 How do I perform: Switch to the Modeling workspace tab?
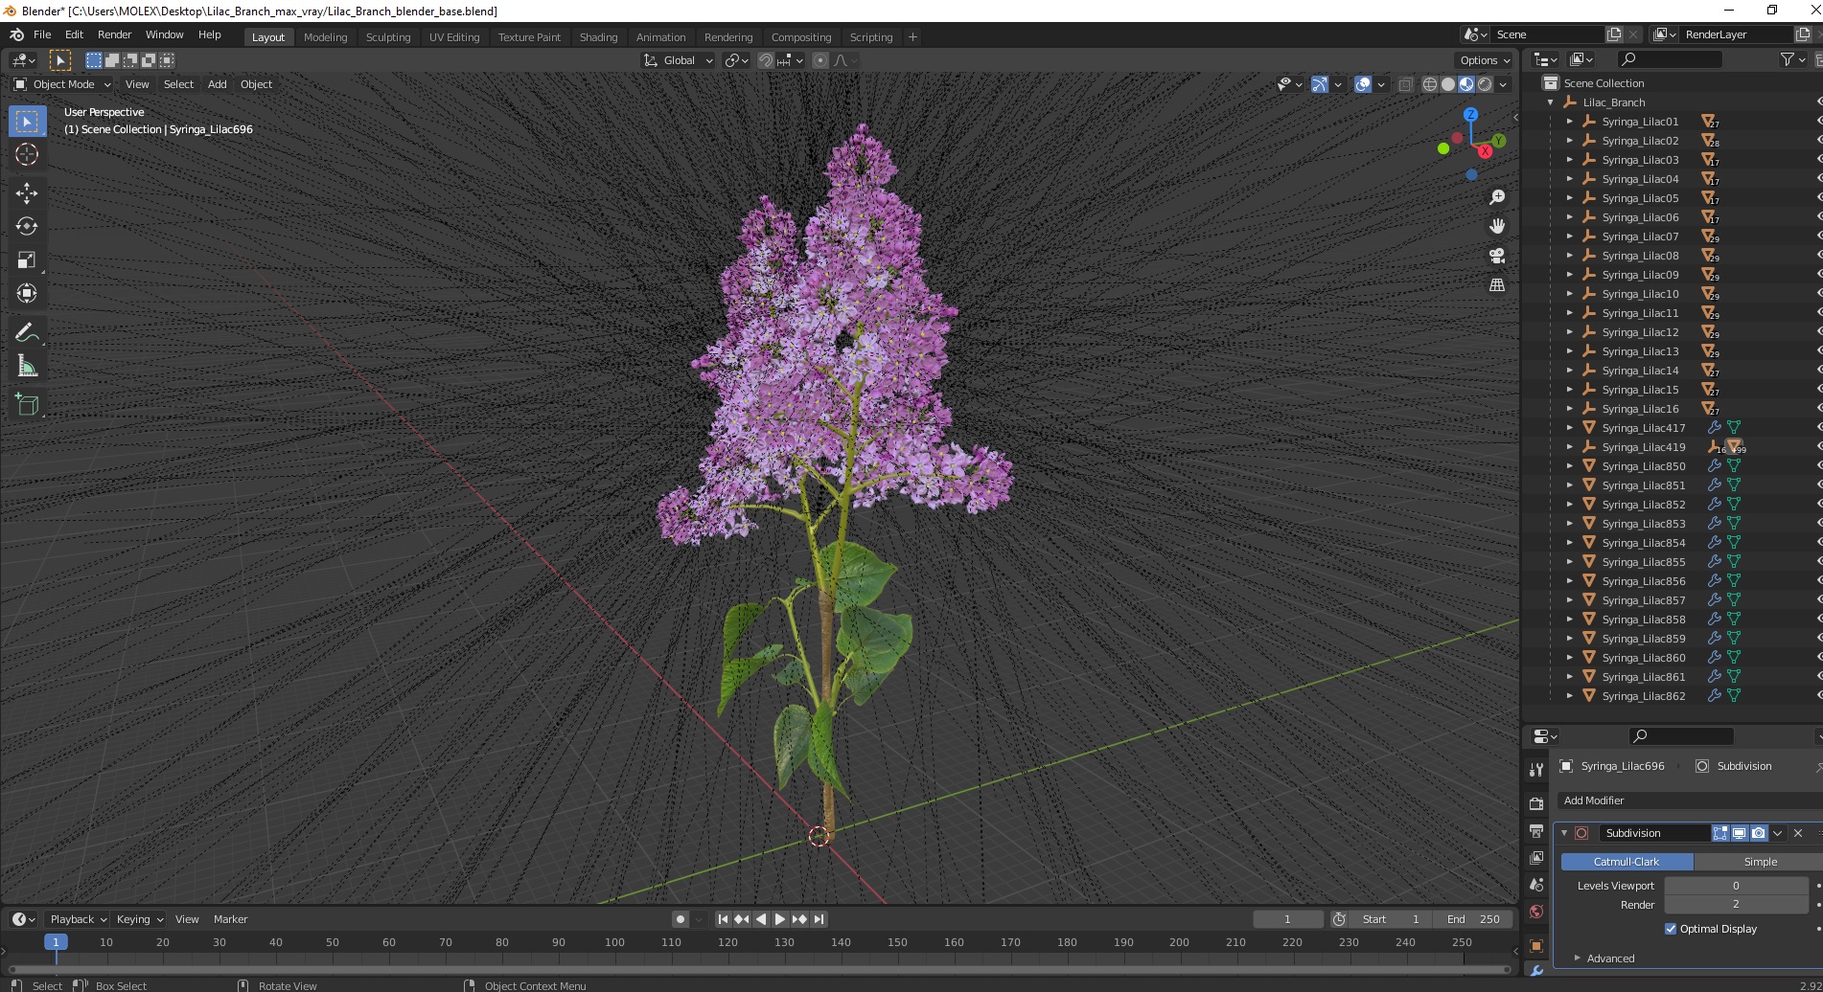click(326, 37)
